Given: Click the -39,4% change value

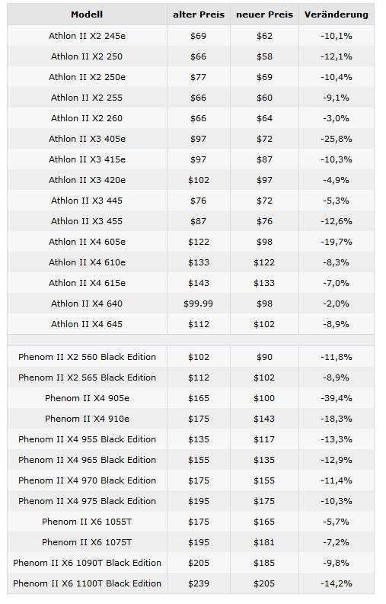Looking at the screenshot, I should tap(337, 398).
